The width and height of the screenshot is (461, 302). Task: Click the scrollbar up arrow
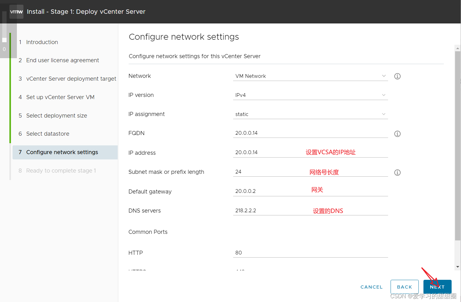458,48
